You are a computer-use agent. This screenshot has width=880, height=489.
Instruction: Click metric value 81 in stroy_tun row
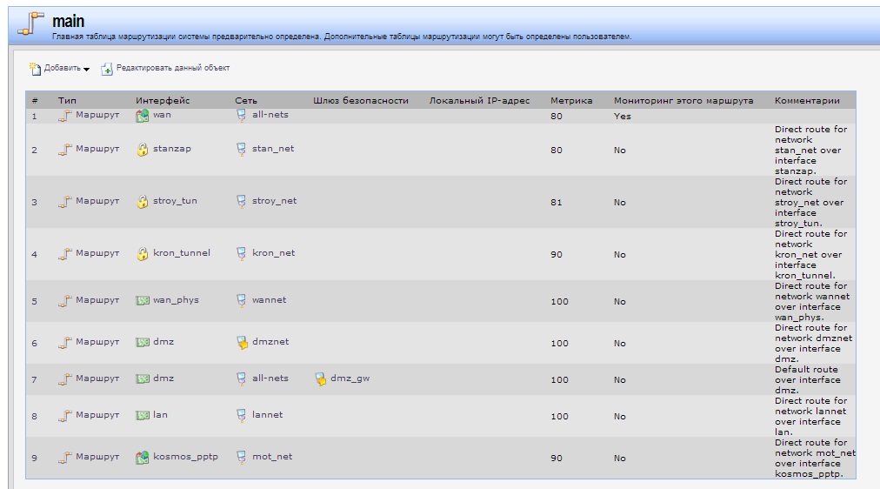557,203
